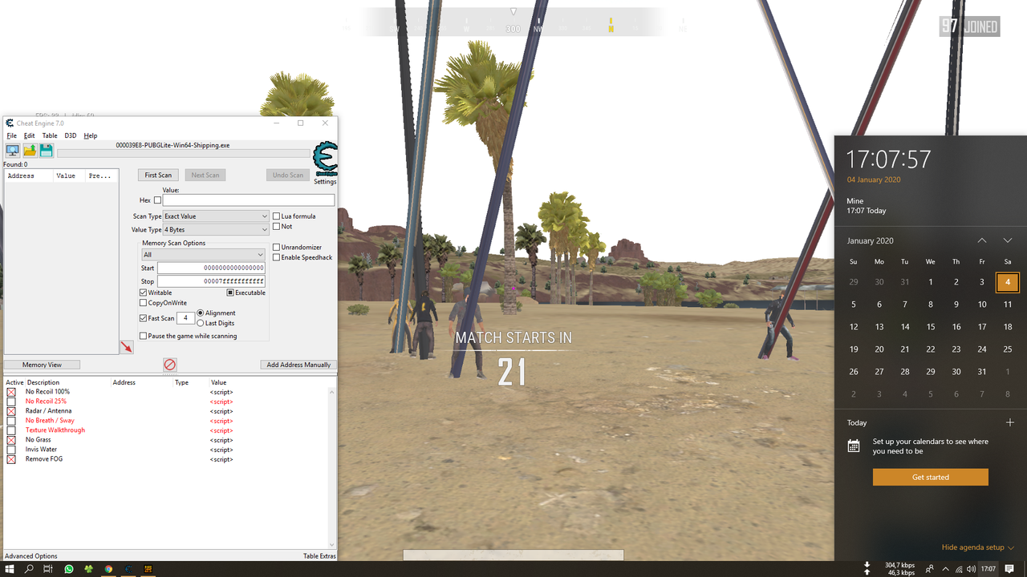Switch to the PUBG Lite taskbar icon
The width and height of the screenshot is (1027, 577).
148,569
